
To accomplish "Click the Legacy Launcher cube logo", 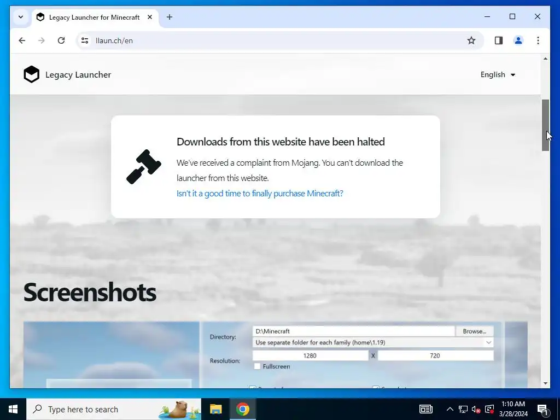I will coord(31,74).
